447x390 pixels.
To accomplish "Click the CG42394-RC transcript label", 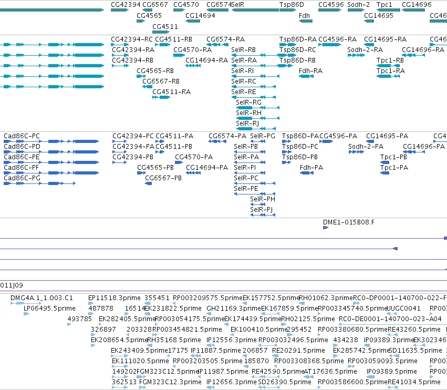I will coord(132,39).
